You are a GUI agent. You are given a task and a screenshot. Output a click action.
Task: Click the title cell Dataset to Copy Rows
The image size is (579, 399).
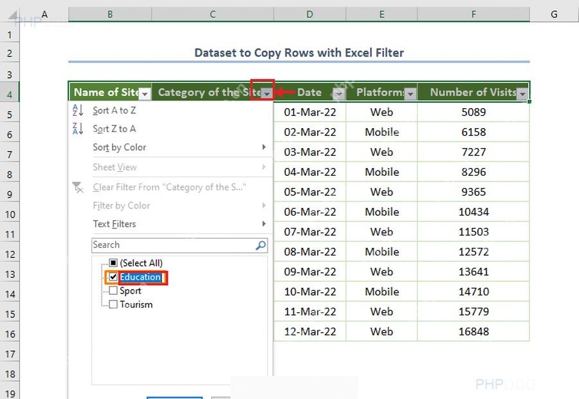[299, 53]
